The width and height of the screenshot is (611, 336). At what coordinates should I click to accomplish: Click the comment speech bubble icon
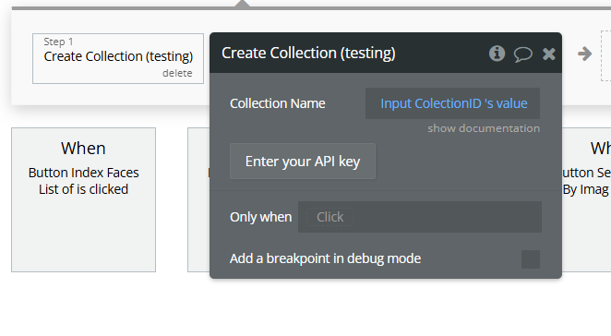523,54
